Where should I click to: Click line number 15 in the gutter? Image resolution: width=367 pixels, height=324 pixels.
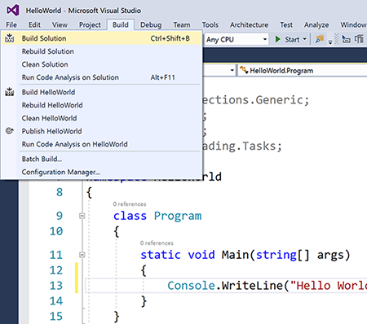56,317
